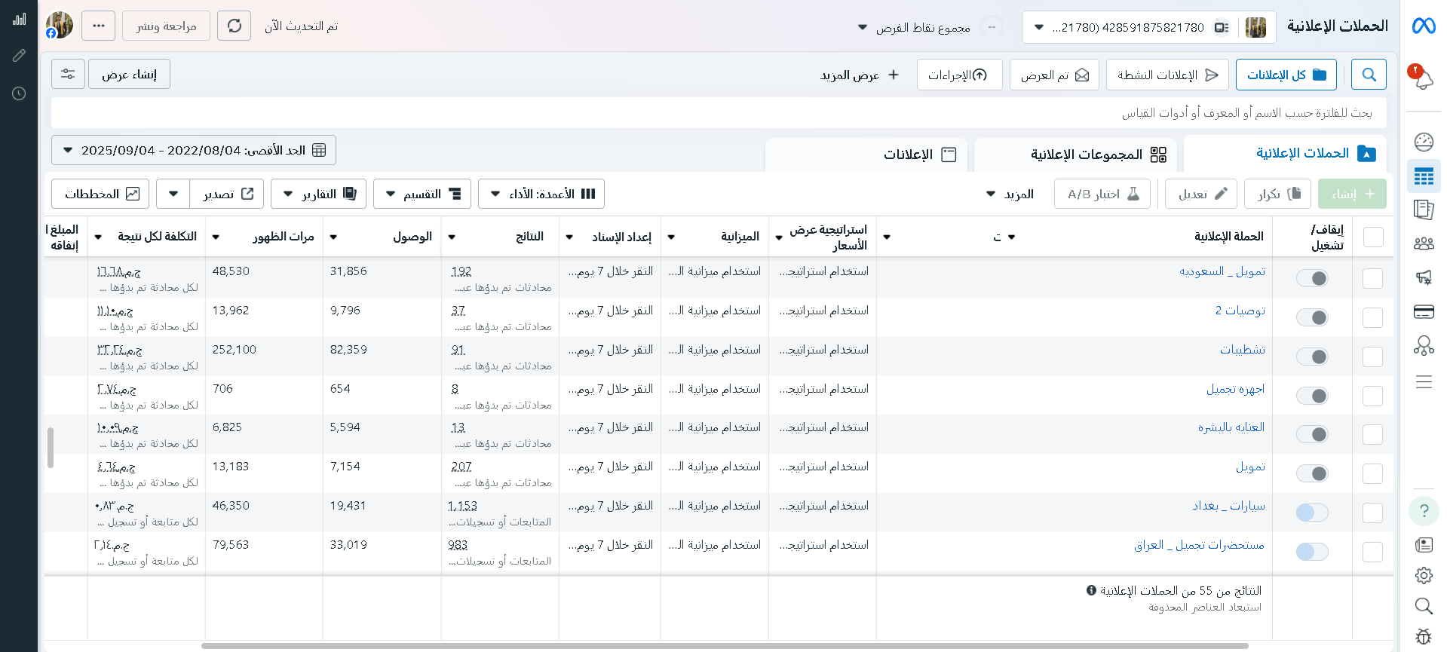Viewport: 1447px width, 652px height.
Task: Toggle off the نمول _ السعوديه campaign
Action: tap(1312, 279)
